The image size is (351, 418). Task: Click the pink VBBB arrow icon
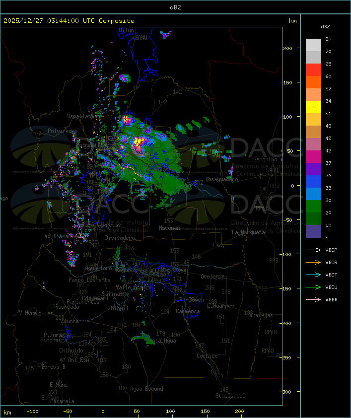pos(313,300)
